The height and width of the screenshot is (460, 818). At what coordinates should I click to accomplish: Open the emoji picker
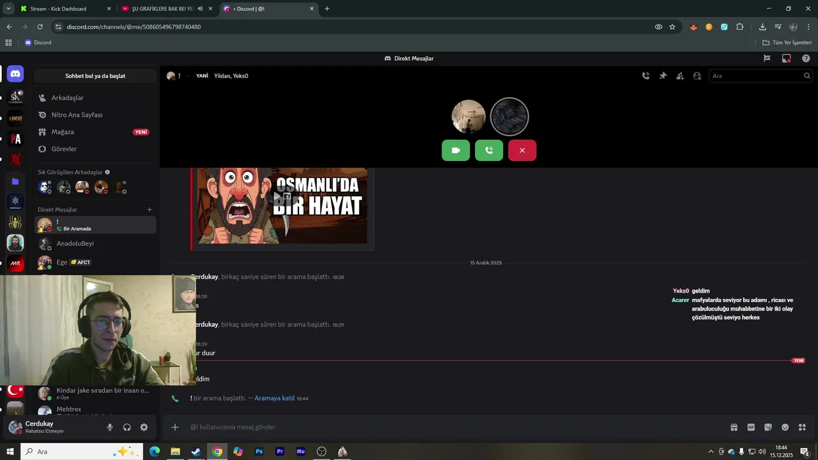click(785, 427)
